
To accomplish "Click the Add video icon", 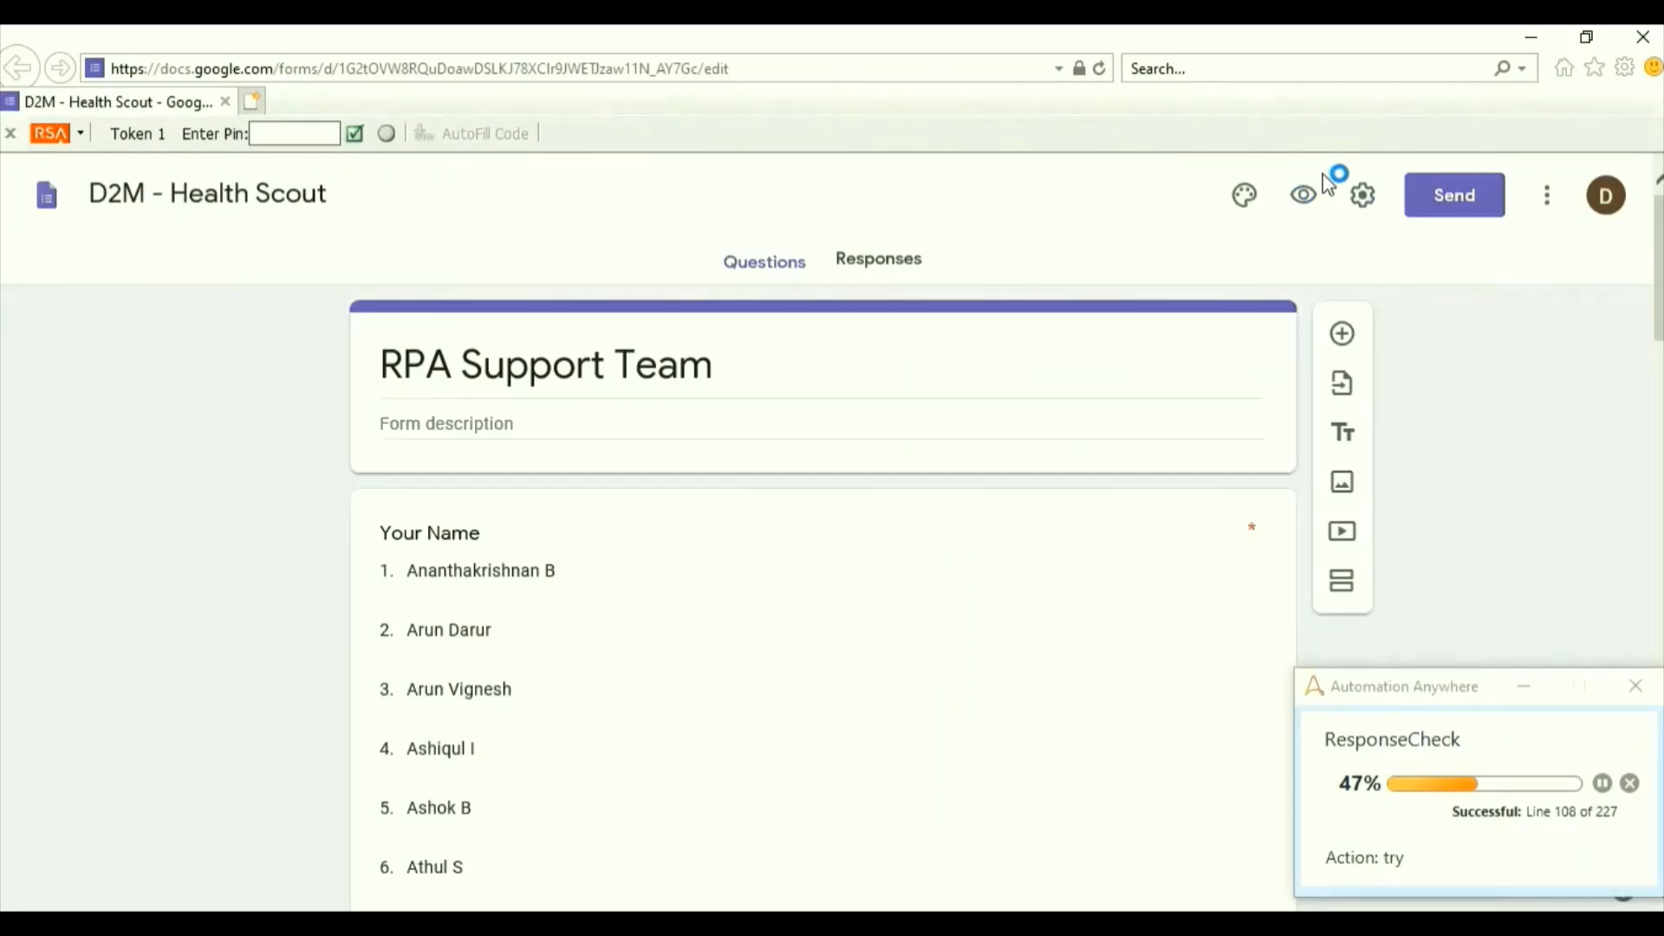I will 1342,531.
